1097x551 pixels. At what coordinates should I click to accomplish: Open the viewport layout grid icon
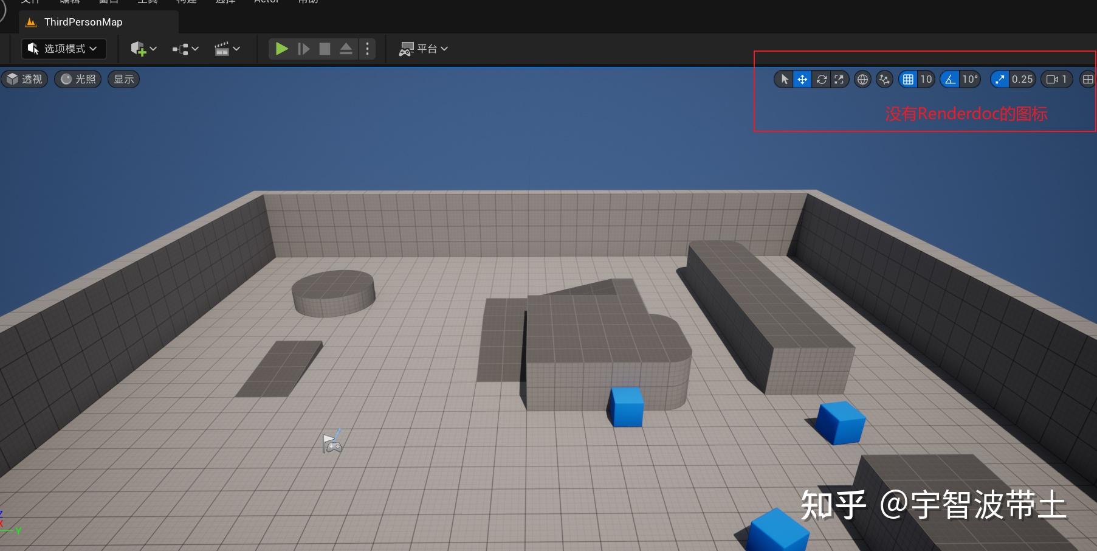click(1087, 79)
